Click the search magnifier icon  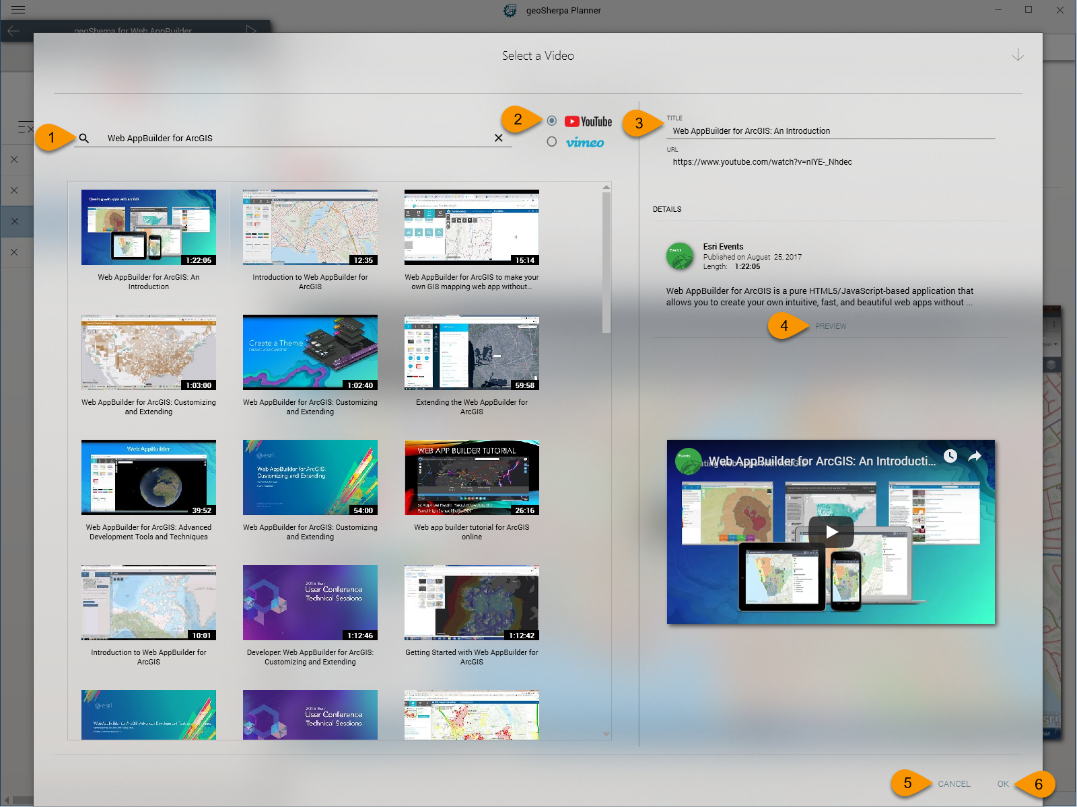coord(84,138)
